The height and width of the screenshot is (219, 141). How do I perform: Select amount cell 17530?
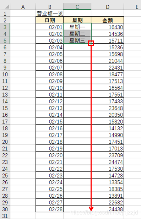108,169
